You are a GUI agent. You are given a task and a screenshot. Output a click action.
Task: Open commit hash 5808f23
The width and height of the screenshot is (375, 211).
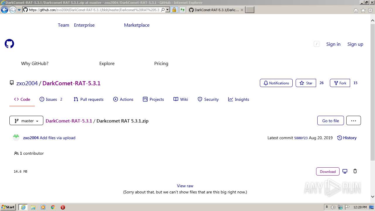pos(301,138)
